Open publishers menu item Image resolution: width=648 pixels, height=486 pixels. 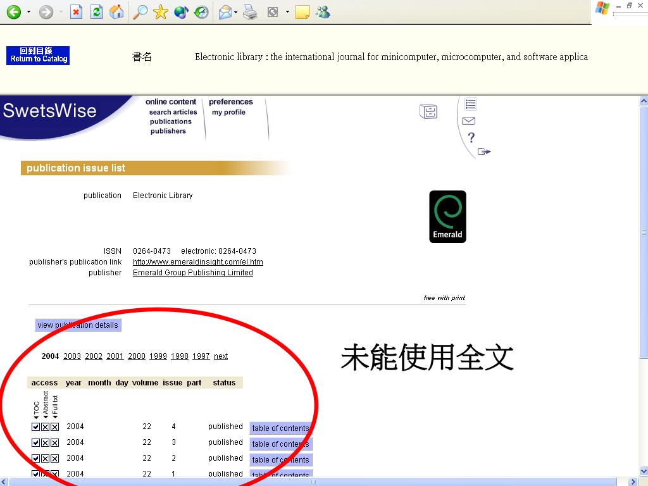[x=168, y=131]
